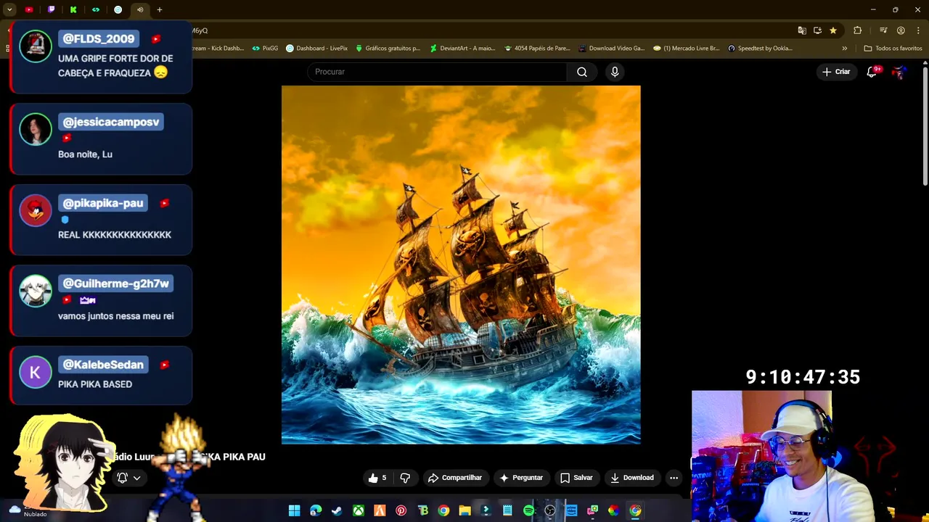Expand the hidden bookmarks chevron
The width and height of the screenshot is (929, 522).
844,49
